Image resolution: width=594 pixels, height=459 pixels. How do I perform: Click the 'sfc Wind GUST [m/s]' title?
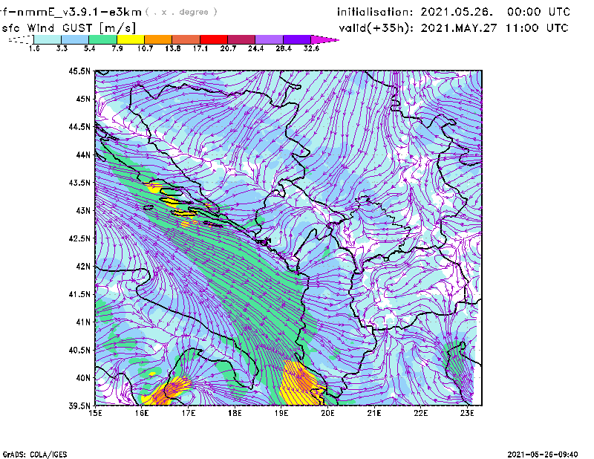(68, 28)
